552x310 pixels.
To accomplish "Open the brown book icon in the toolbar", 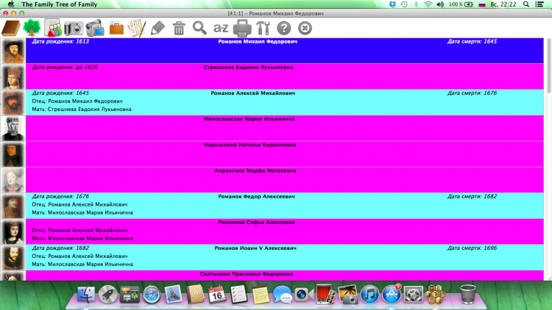I will [x=11, y=28].
